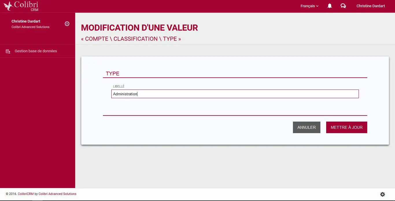Open Christine Dardart top-right user menu
This screenshot has width=395, height=201.
[x=371, y=6]
